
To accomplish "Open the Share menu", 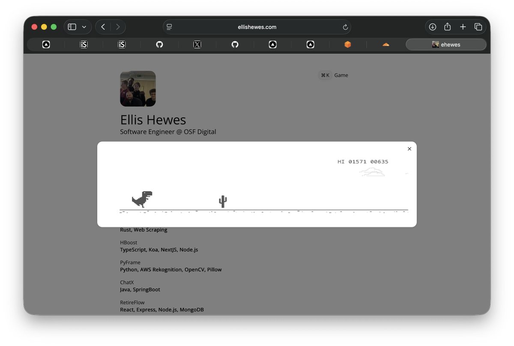I will (447, 27).
